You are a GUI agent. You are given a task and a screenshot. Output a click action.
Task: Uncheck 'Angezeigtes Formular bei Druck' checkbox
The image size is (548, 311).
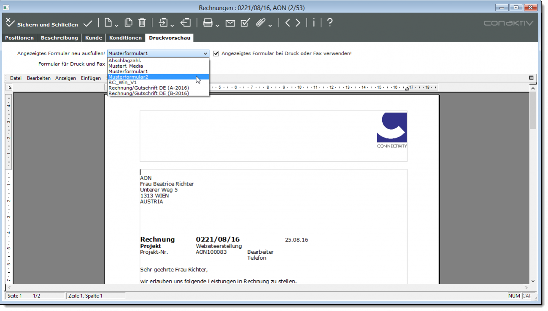(216, 53)
